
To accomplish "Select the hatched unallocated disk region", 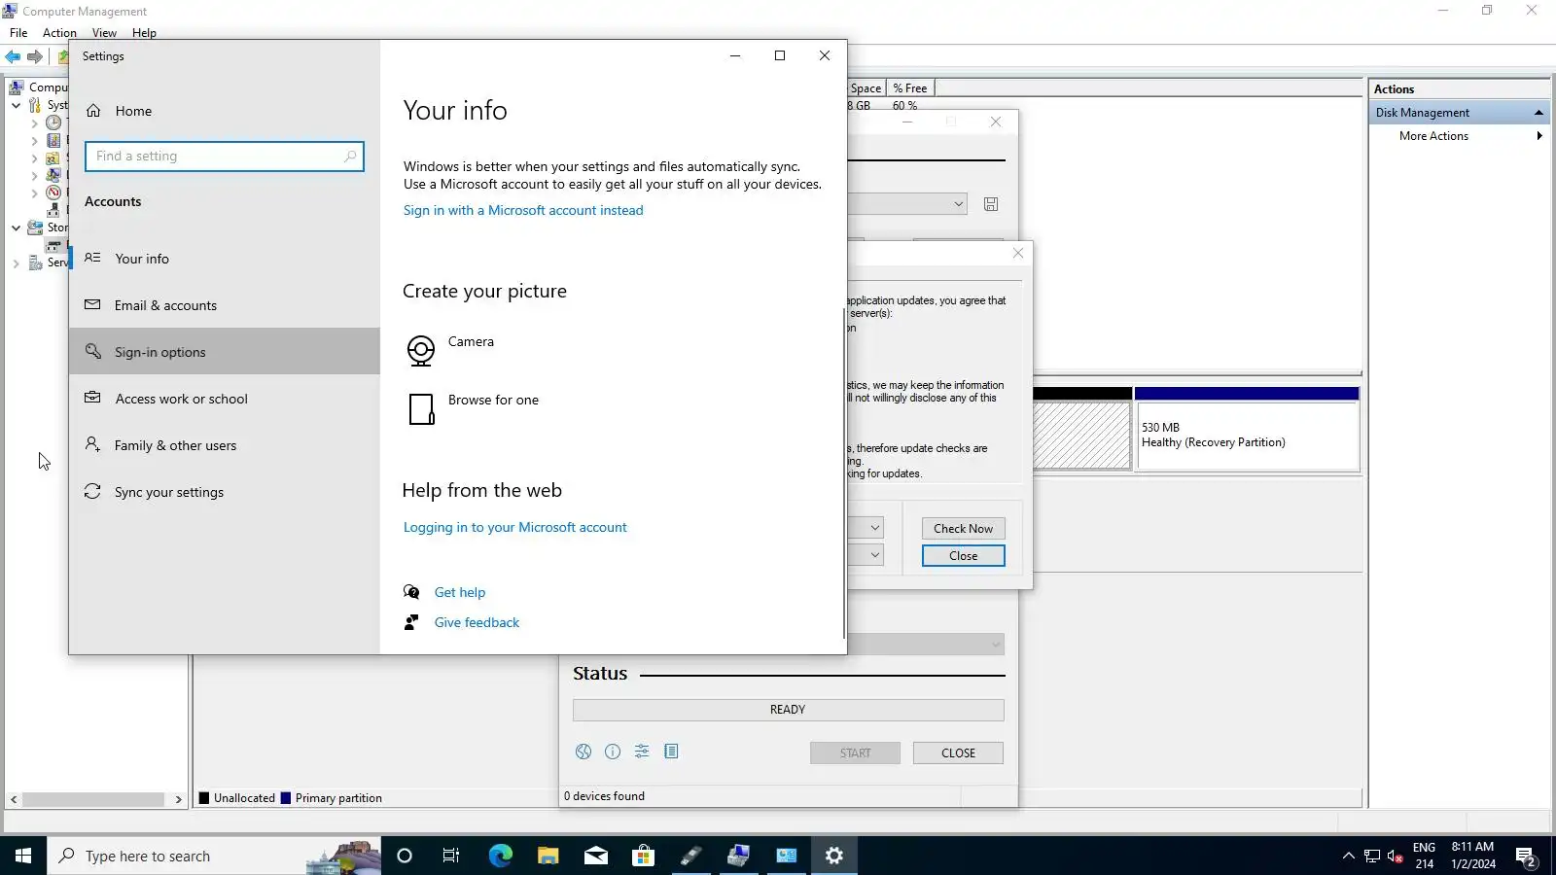I will 1081,436.
